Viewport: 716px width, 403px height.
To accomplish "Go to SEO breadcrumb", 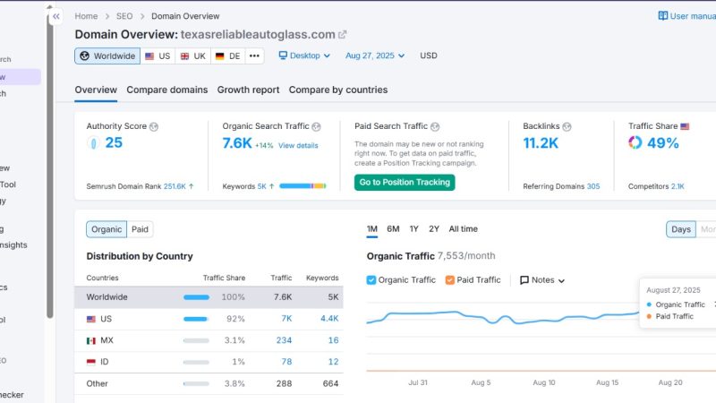I will [124, 16].
